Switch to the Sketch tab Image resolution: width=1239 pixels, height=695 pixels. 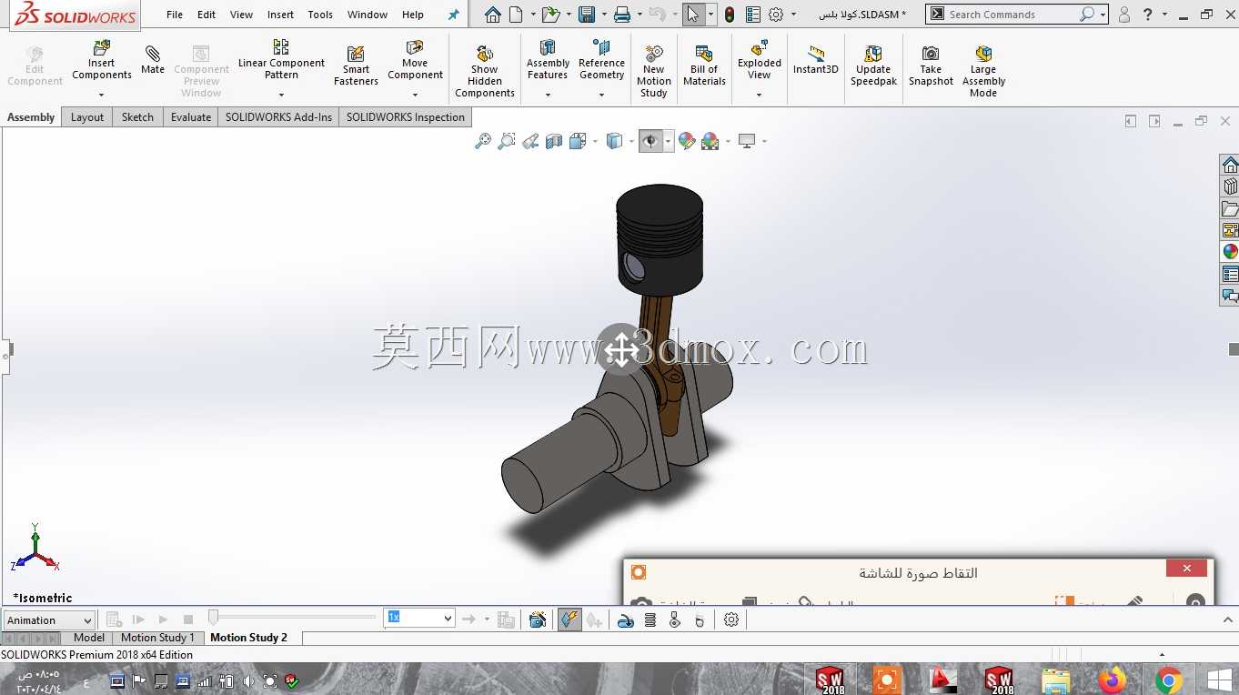(x=137, y=117)
